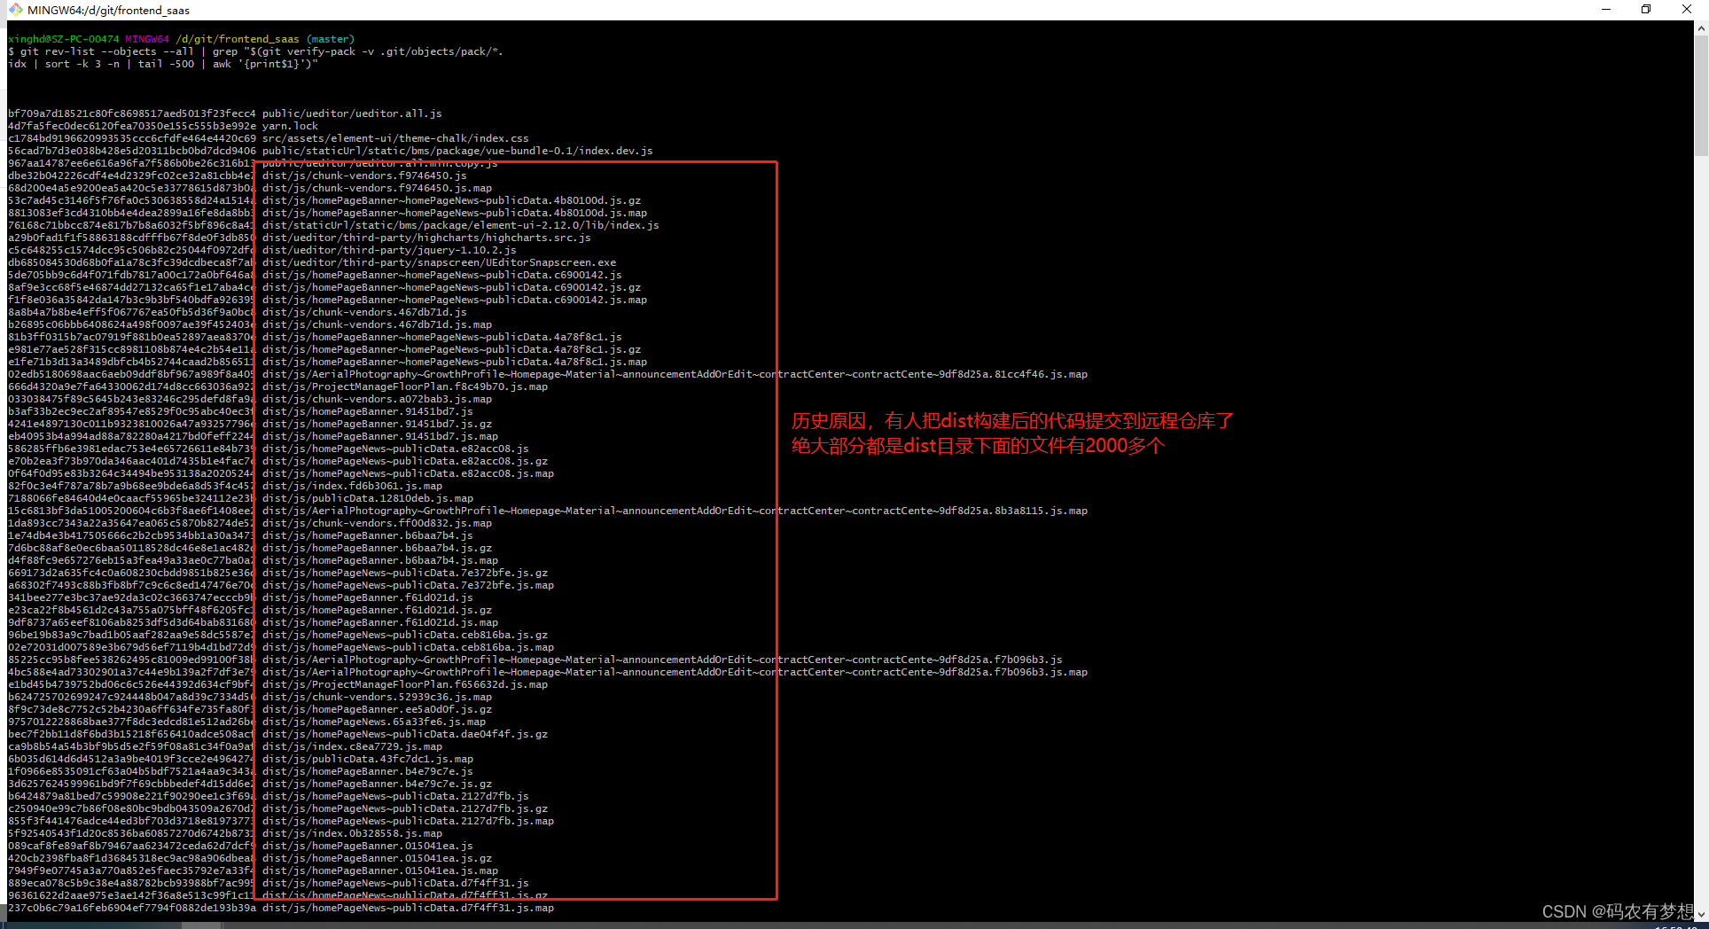This screenshot has height=929, width=1709.
Task: Click the window title 'MINGW64:/d/git/frontend_saas'
Action: [x=108, y=11]
